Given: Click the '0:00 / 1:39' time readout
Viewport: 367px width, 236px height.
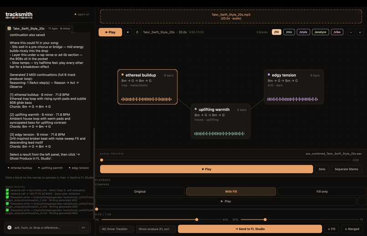Looking at the screenshot, I should tap(103, 214).
